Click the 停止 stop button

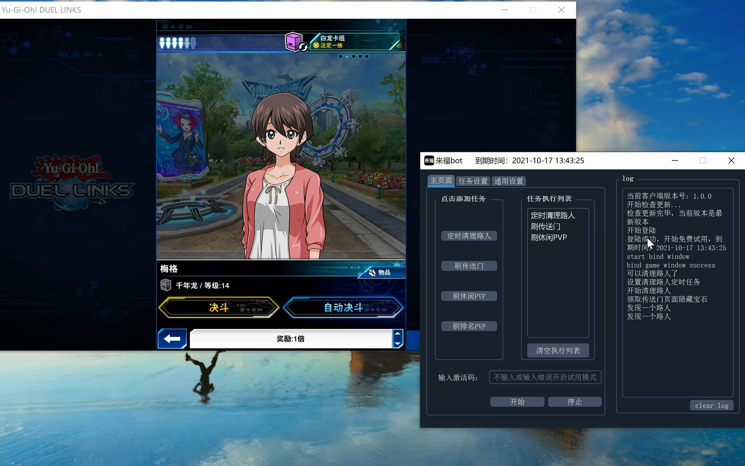tap(574, 402)
